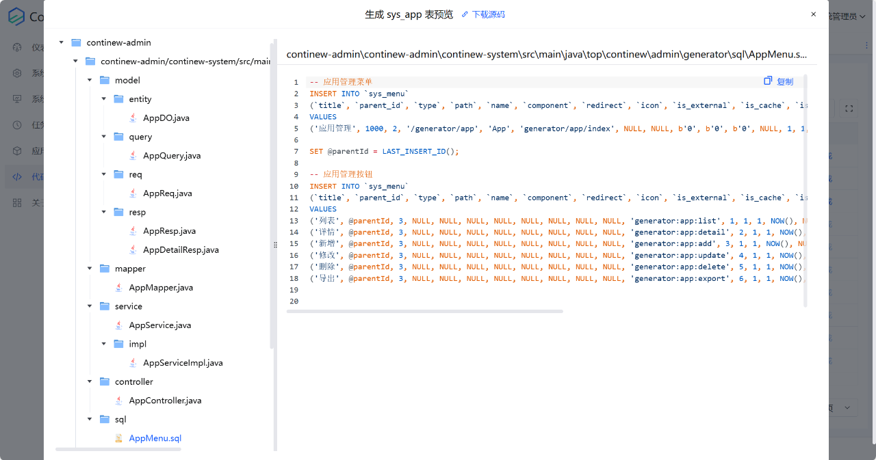Collapse the resp folder arrow
Screen dimensions: 876x460
pyautogui.click(x=104, y=212)
